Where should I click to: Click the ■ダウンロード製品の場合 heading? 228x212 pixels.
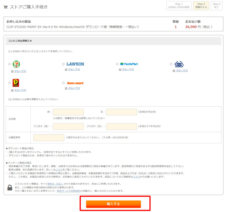tap(20, 148)
